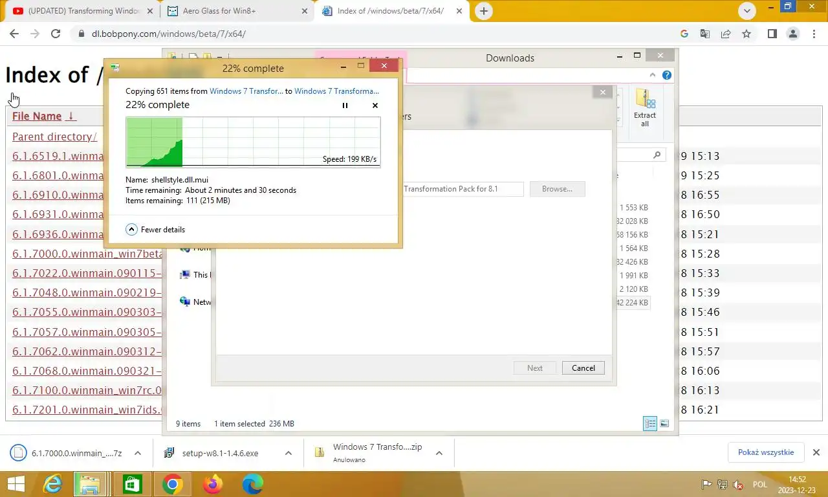Pause the file copy operation
The width and height of the screenshot is (828, 497).
(345, 105)
